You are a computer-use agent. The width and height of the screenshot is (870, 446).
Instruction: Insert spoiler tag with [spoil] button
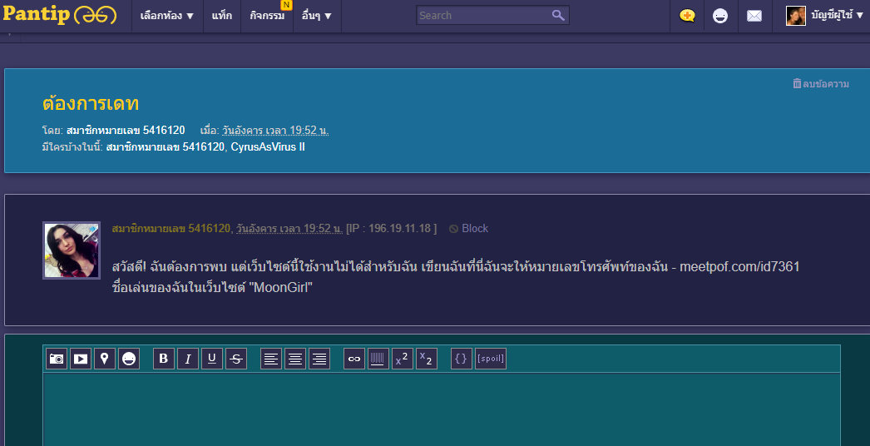point(491,359)
